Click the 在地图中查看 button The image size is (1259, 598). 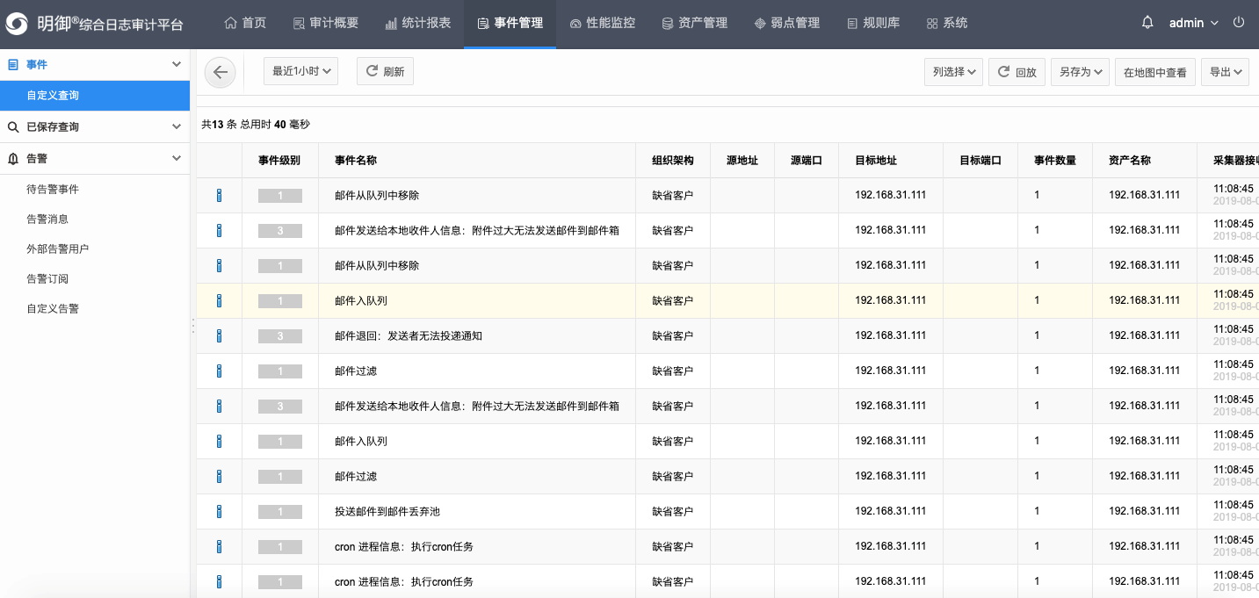coord(1155,71)
